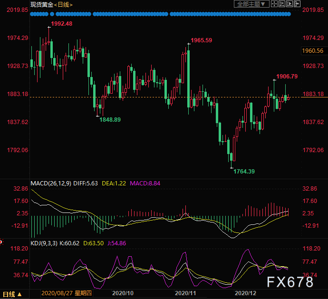Click the 1992.48 high price annotation

click(x=61, y=24)
